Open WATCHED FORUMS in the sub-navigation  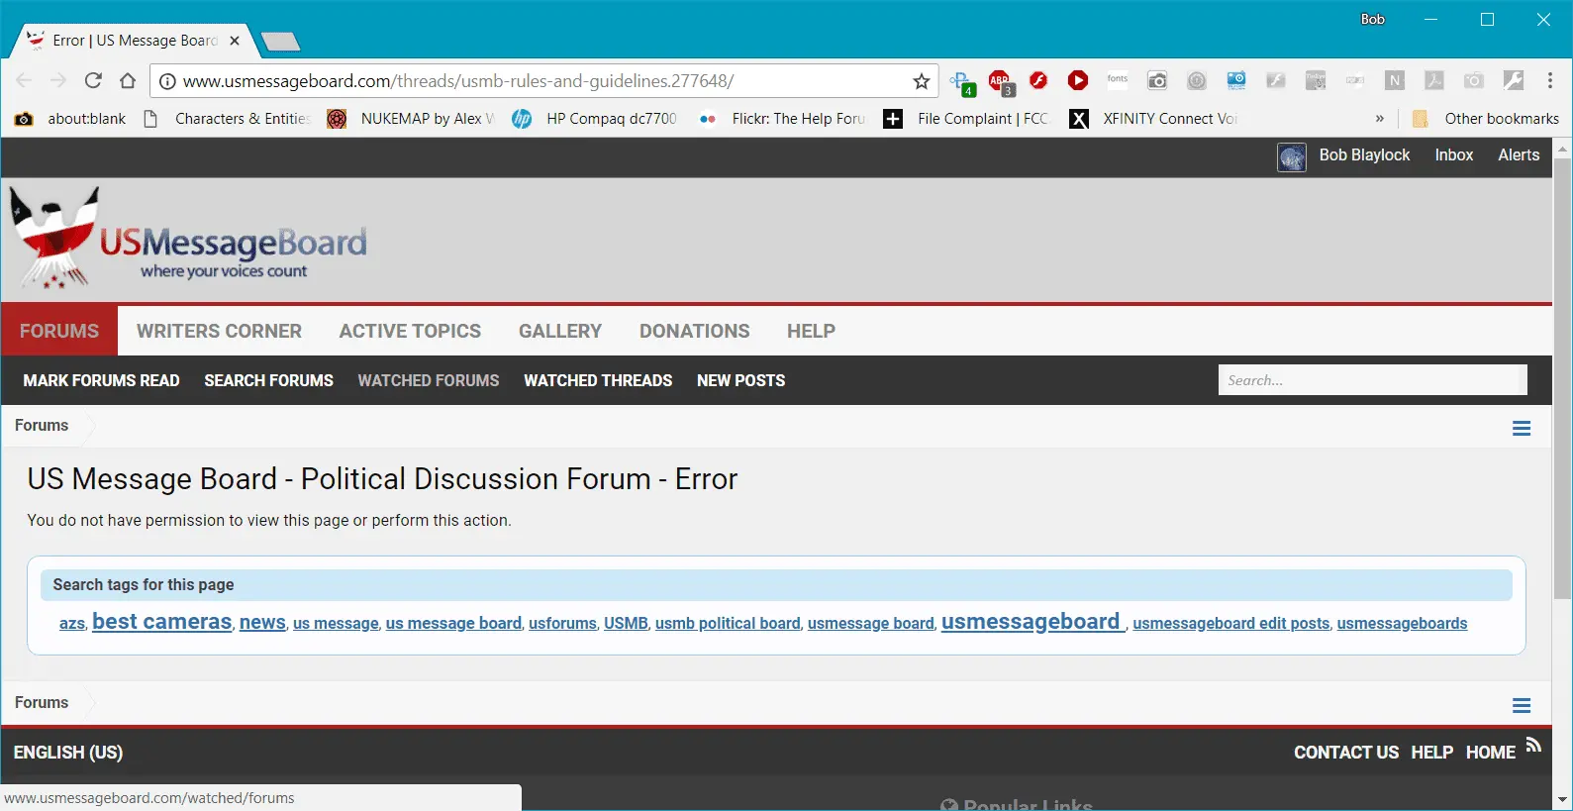[x=429, y=380]
